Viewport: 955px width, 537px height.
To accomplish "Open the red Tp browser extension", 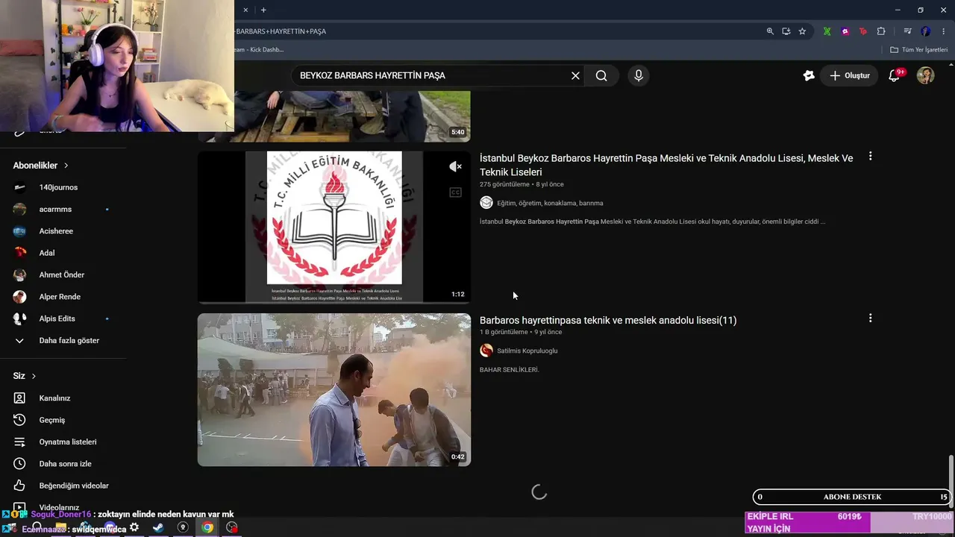I will coord(863,31).
